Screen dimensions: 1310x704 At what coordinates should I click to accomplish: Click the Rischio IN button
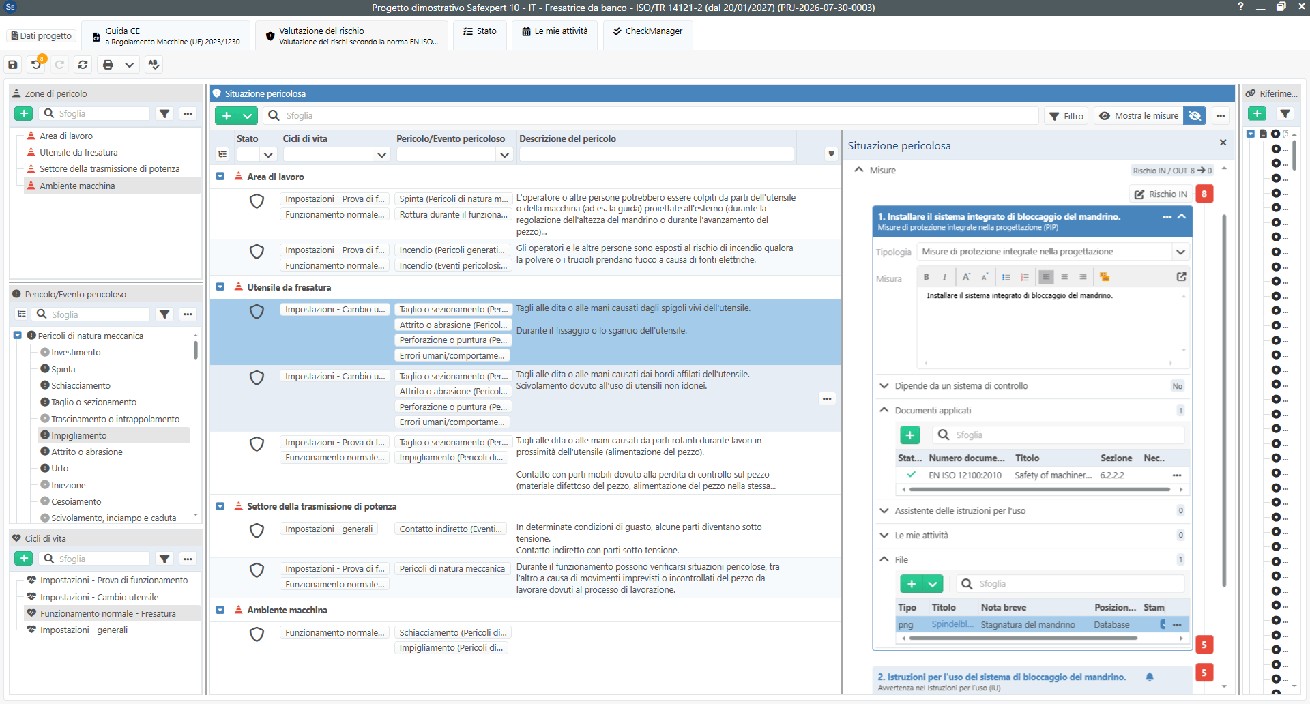[x=1161, y=194]
